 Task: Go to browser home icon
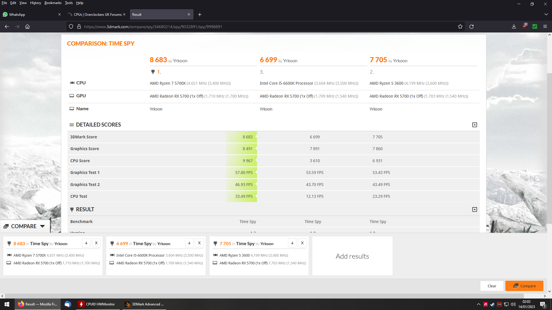click(x=27, y=27)
